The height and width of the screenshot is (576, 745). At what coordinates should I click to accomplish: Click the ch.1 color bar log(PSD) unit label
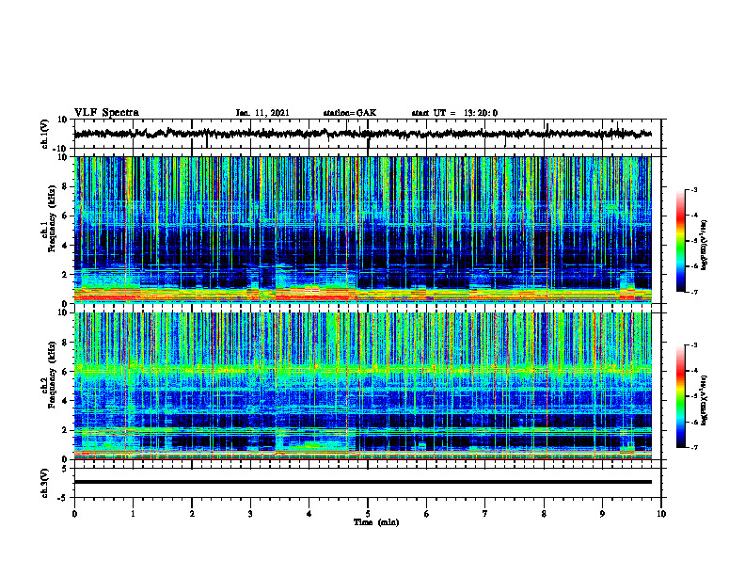705,245
